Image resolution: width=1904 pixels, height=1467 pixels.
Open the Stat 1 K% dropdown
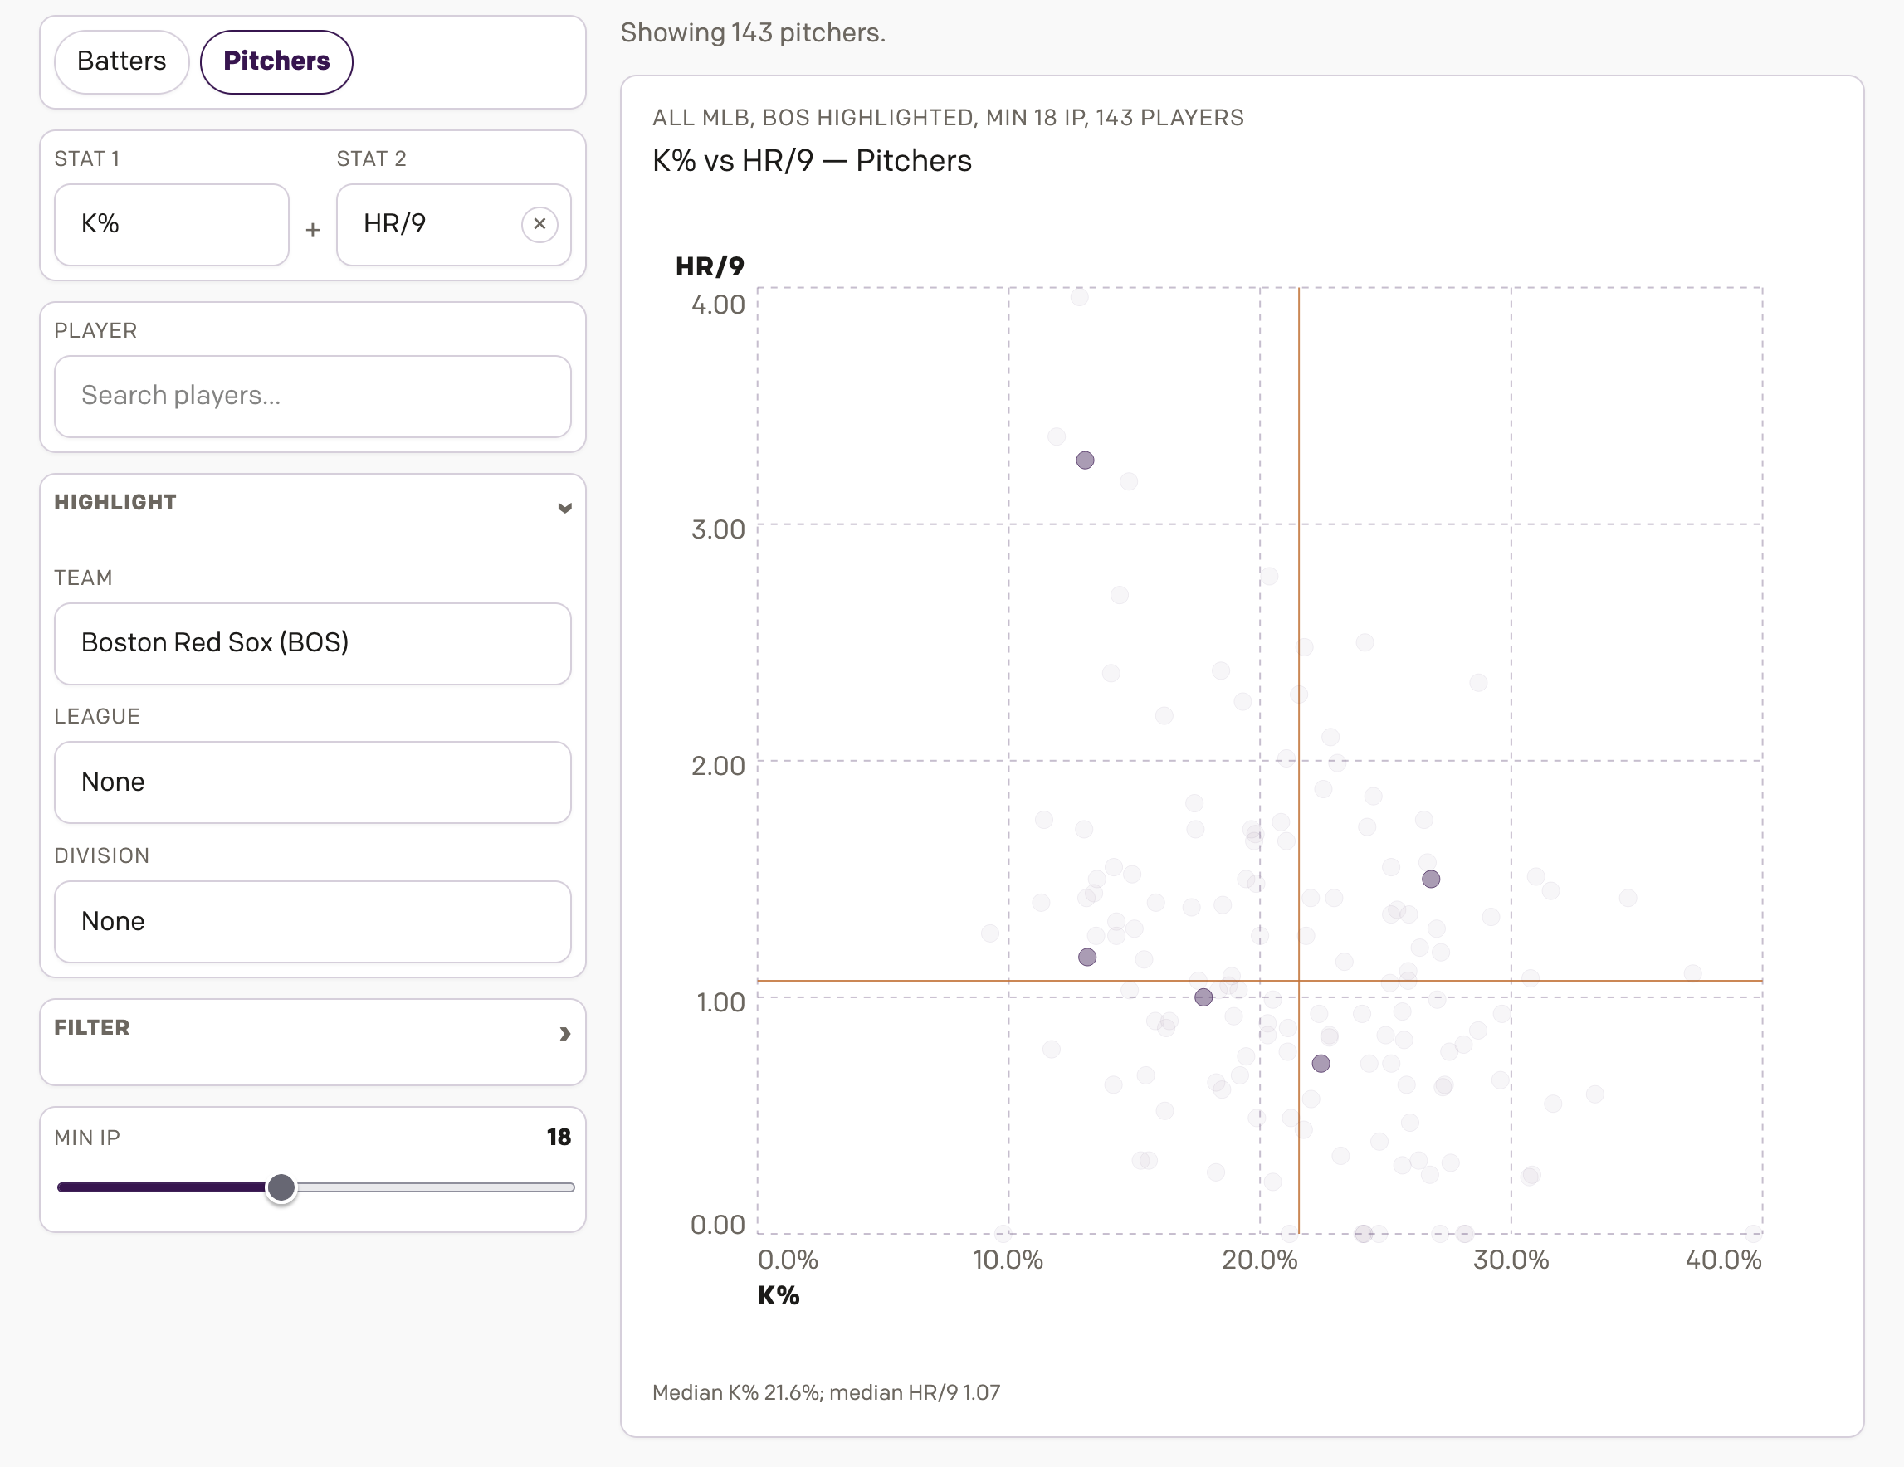coord(172,224)
